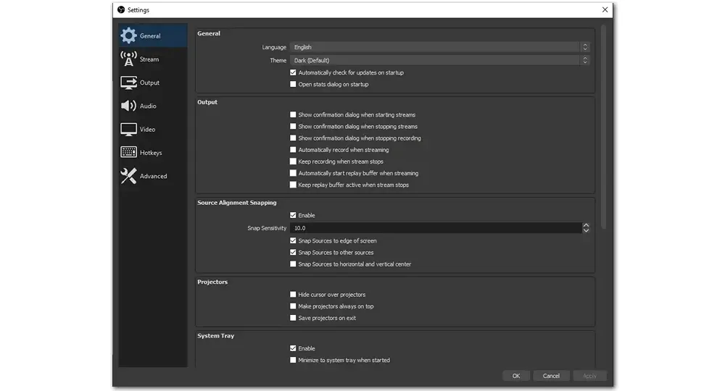Enable confirmation dialog when starting streams
The width and height of the screenshot is (725, 391).
coord(293,114)
